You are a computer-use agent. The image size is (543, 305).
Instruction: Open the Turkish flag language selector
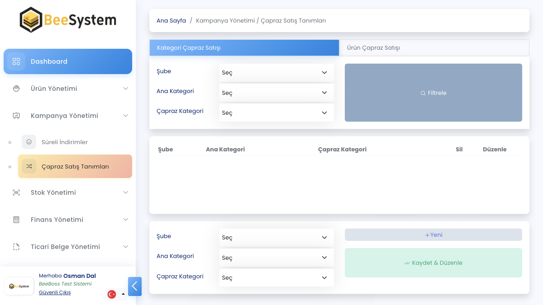(116, 294)
